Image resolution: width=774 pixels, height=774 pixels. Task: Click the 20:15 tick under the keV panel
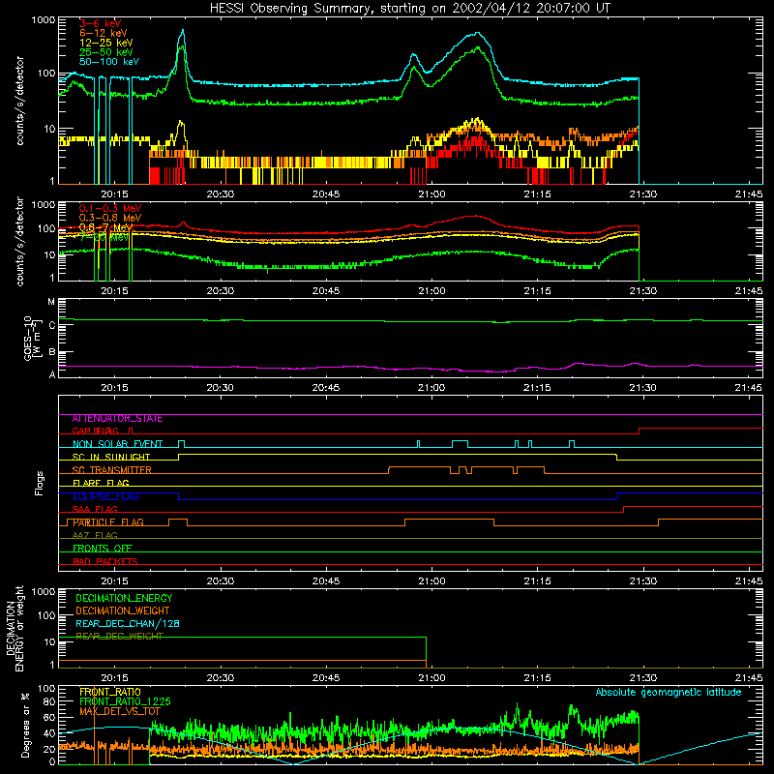[114, 194]
